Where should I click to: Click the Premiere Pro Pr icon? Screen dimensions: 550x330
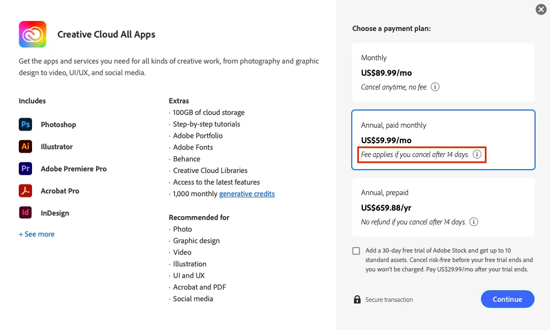tap(25, 169)
